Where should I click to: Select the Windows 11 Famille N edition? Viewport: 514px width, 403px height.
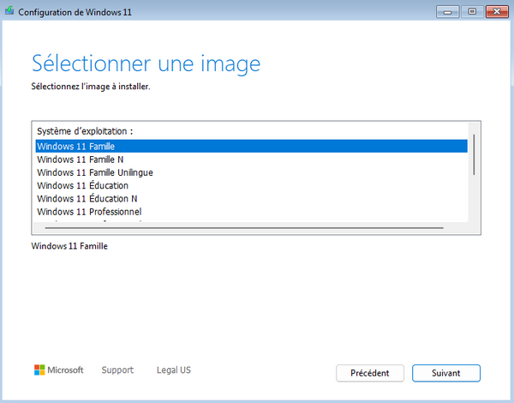pos(81,159)
